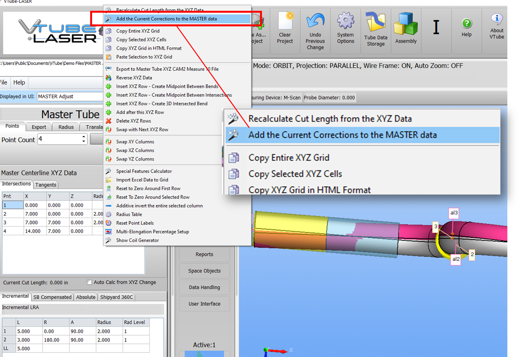Switch to the Intersections tab
The height and width of the screenshot is (357, 521).
tap(16, 184)
